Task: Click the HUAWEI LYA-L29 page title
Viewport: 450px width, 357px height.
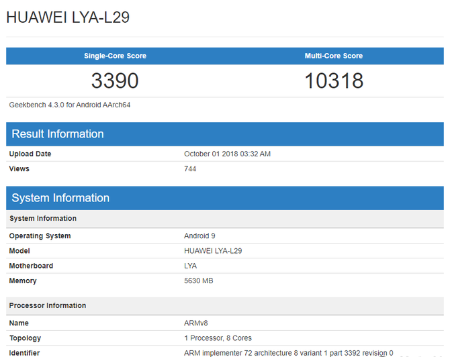Action: (x=68, y=17)
